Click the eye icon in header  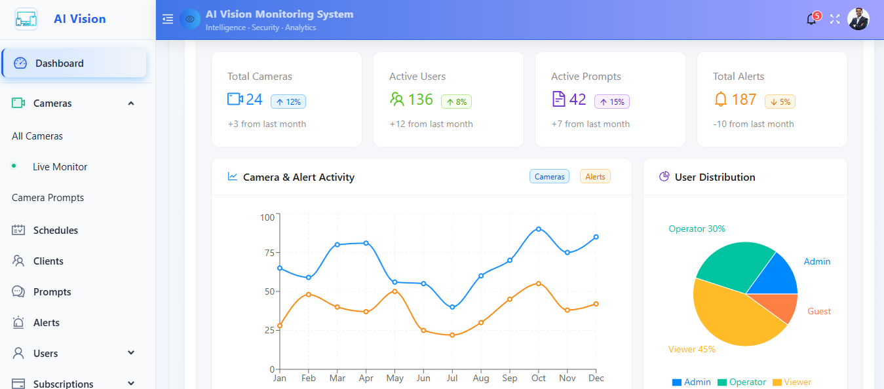coord(190,20)
